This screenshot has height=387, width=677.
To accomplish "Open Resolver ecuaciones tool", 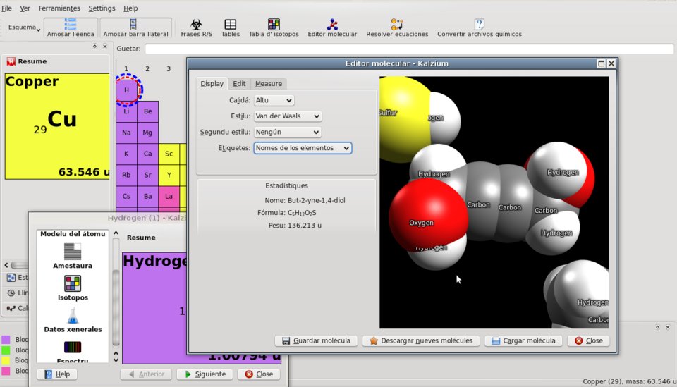I will point(397,27).
